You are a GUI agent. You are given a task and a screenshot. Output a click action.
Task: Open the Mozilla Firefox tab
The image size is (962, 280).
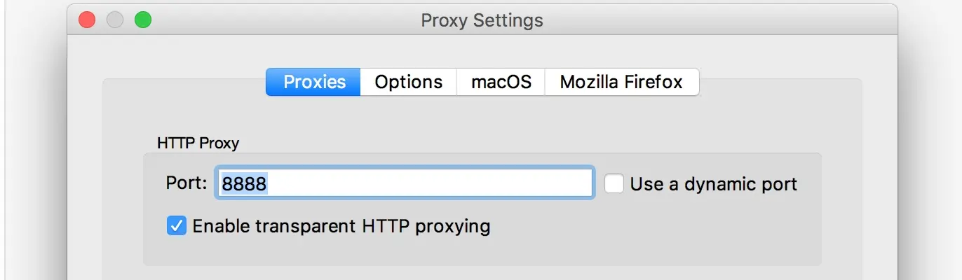coord(621,82)
